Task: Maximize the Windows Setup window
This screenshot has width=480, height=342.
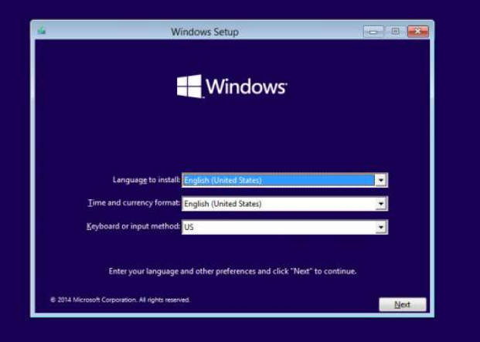Action: [395, 32]
